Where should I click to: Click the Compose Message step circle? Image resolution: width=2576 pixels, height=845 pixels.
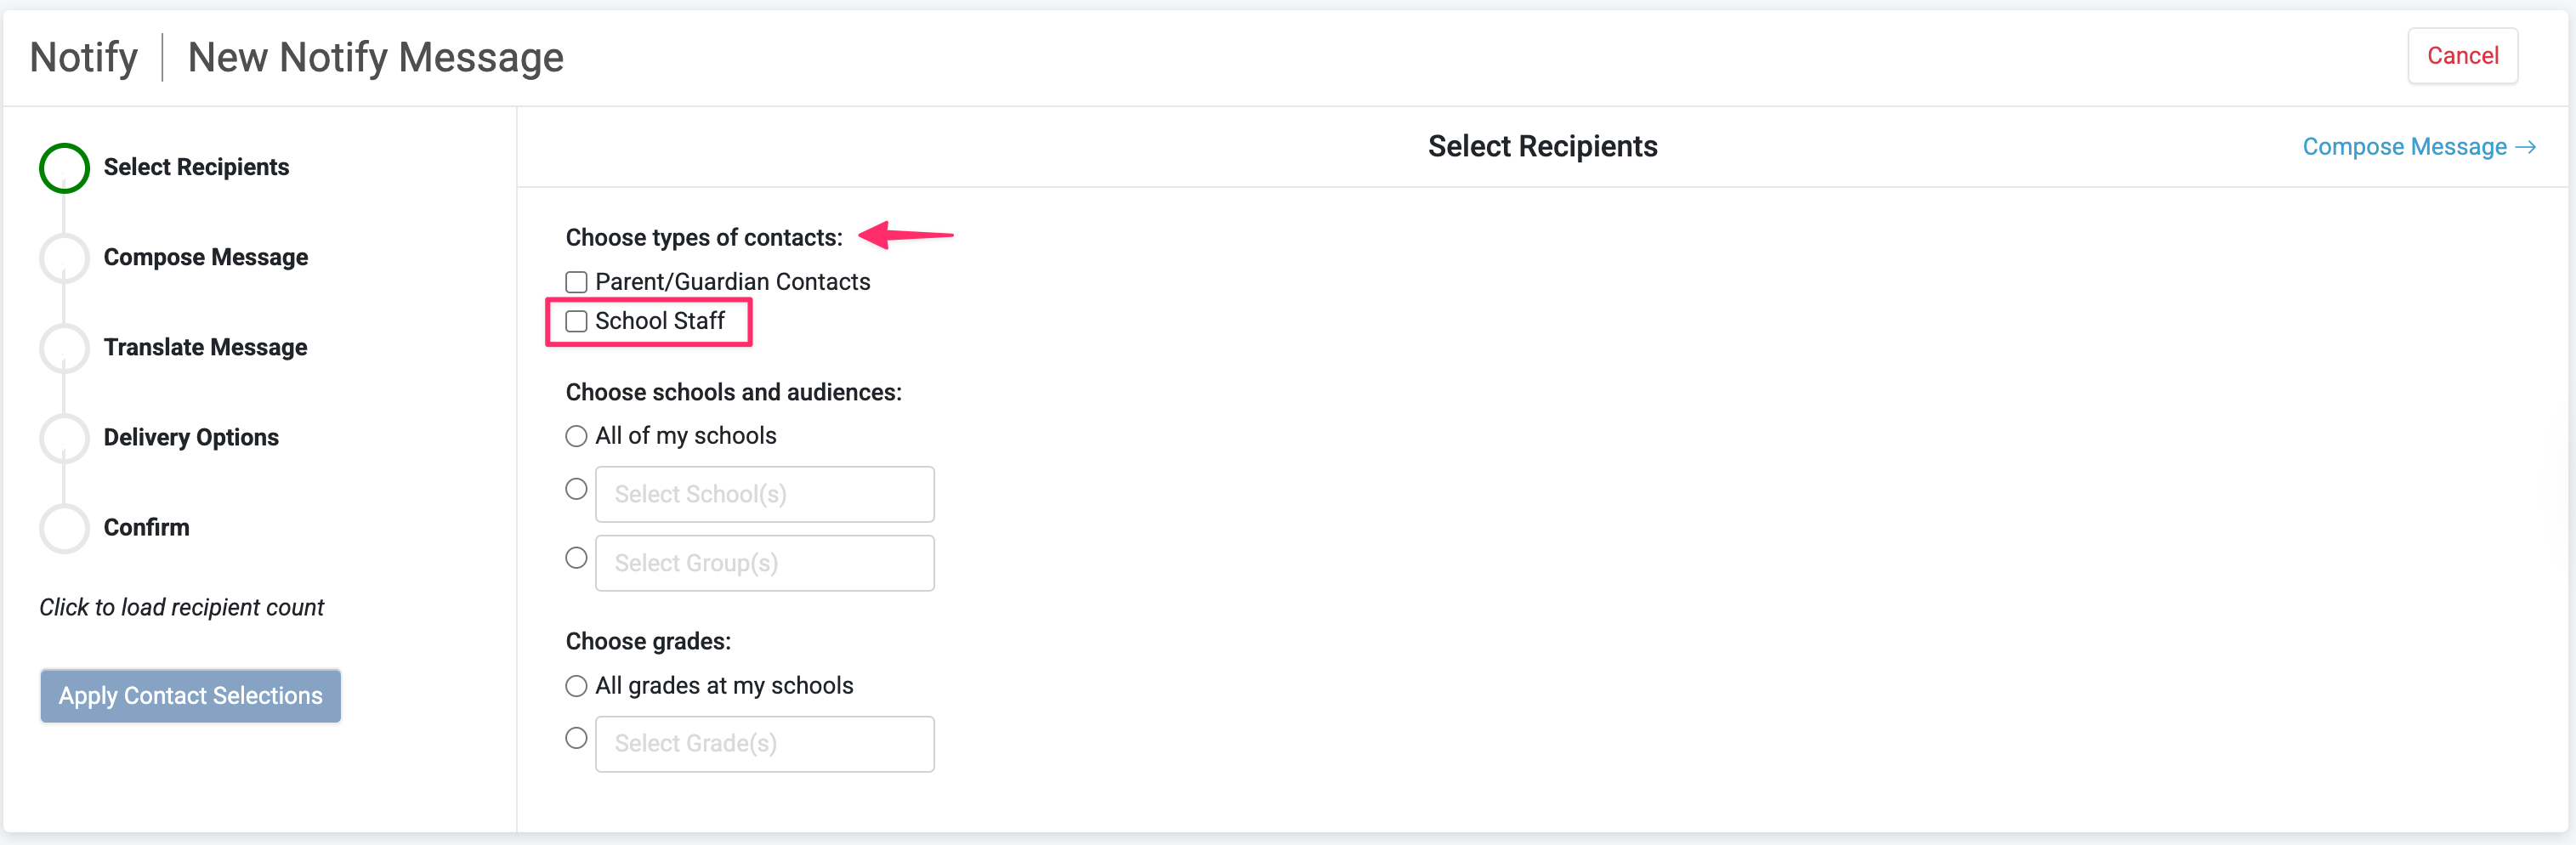(x=64, y=258)
